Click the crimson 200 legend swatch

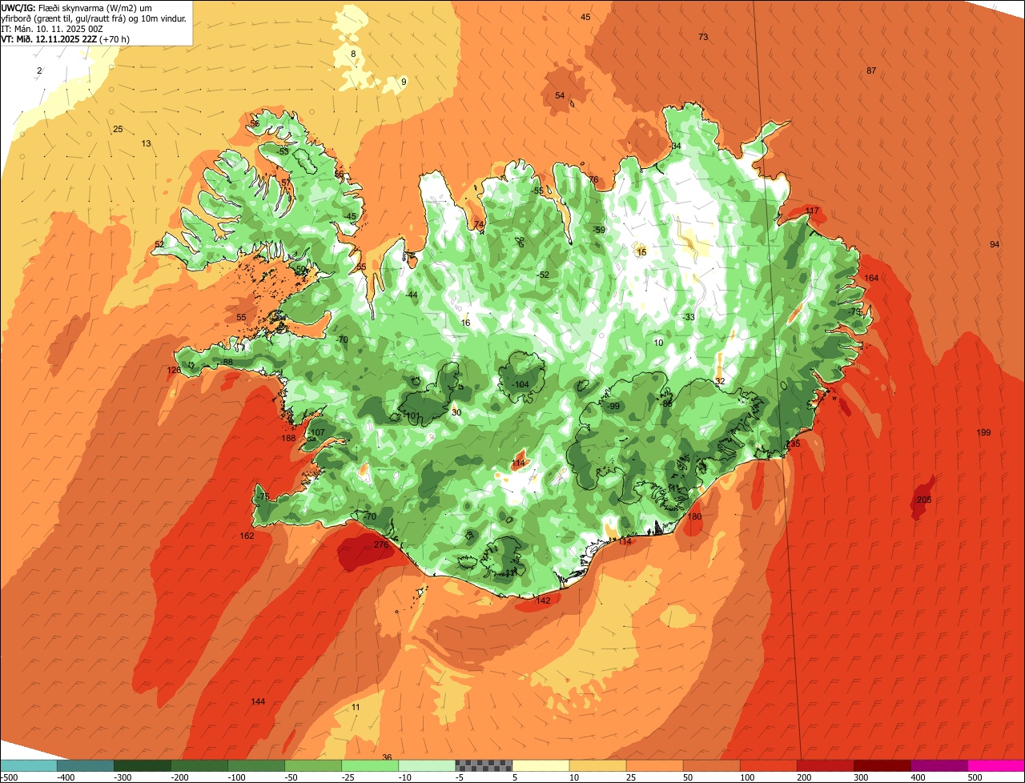click(x=825, y=765)
